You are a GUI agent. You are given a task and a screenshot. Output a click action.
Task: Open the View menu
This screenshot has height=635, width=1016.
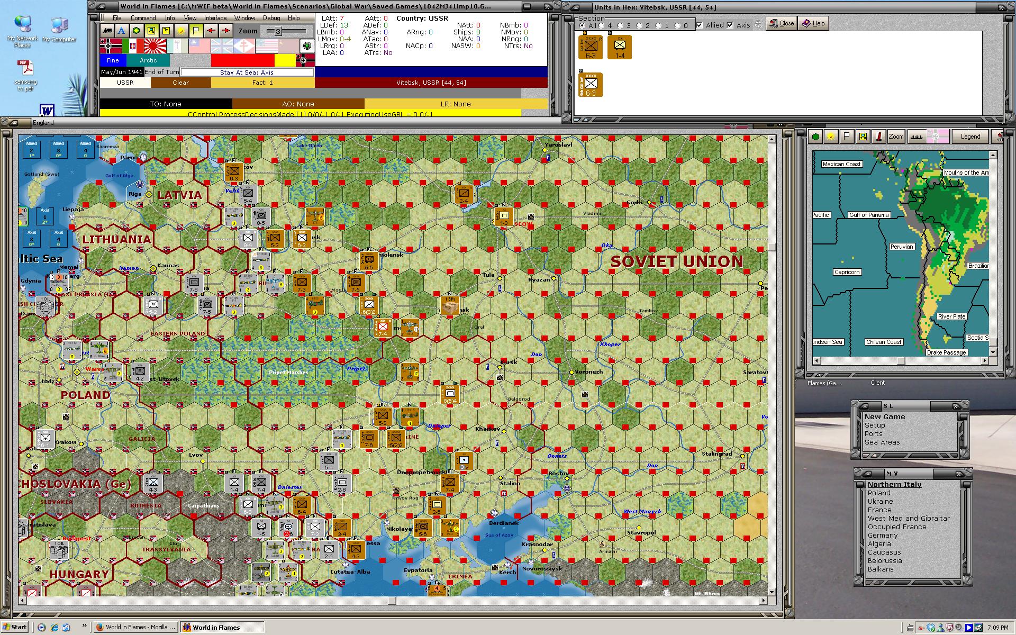(x=190, y=18)
